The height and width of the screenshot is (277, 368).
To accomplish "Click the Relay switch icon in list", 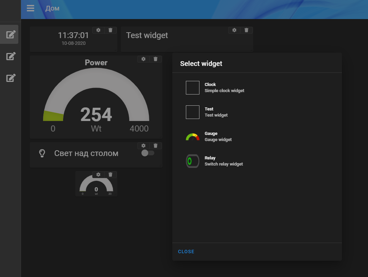I will (x=193, y=161).
